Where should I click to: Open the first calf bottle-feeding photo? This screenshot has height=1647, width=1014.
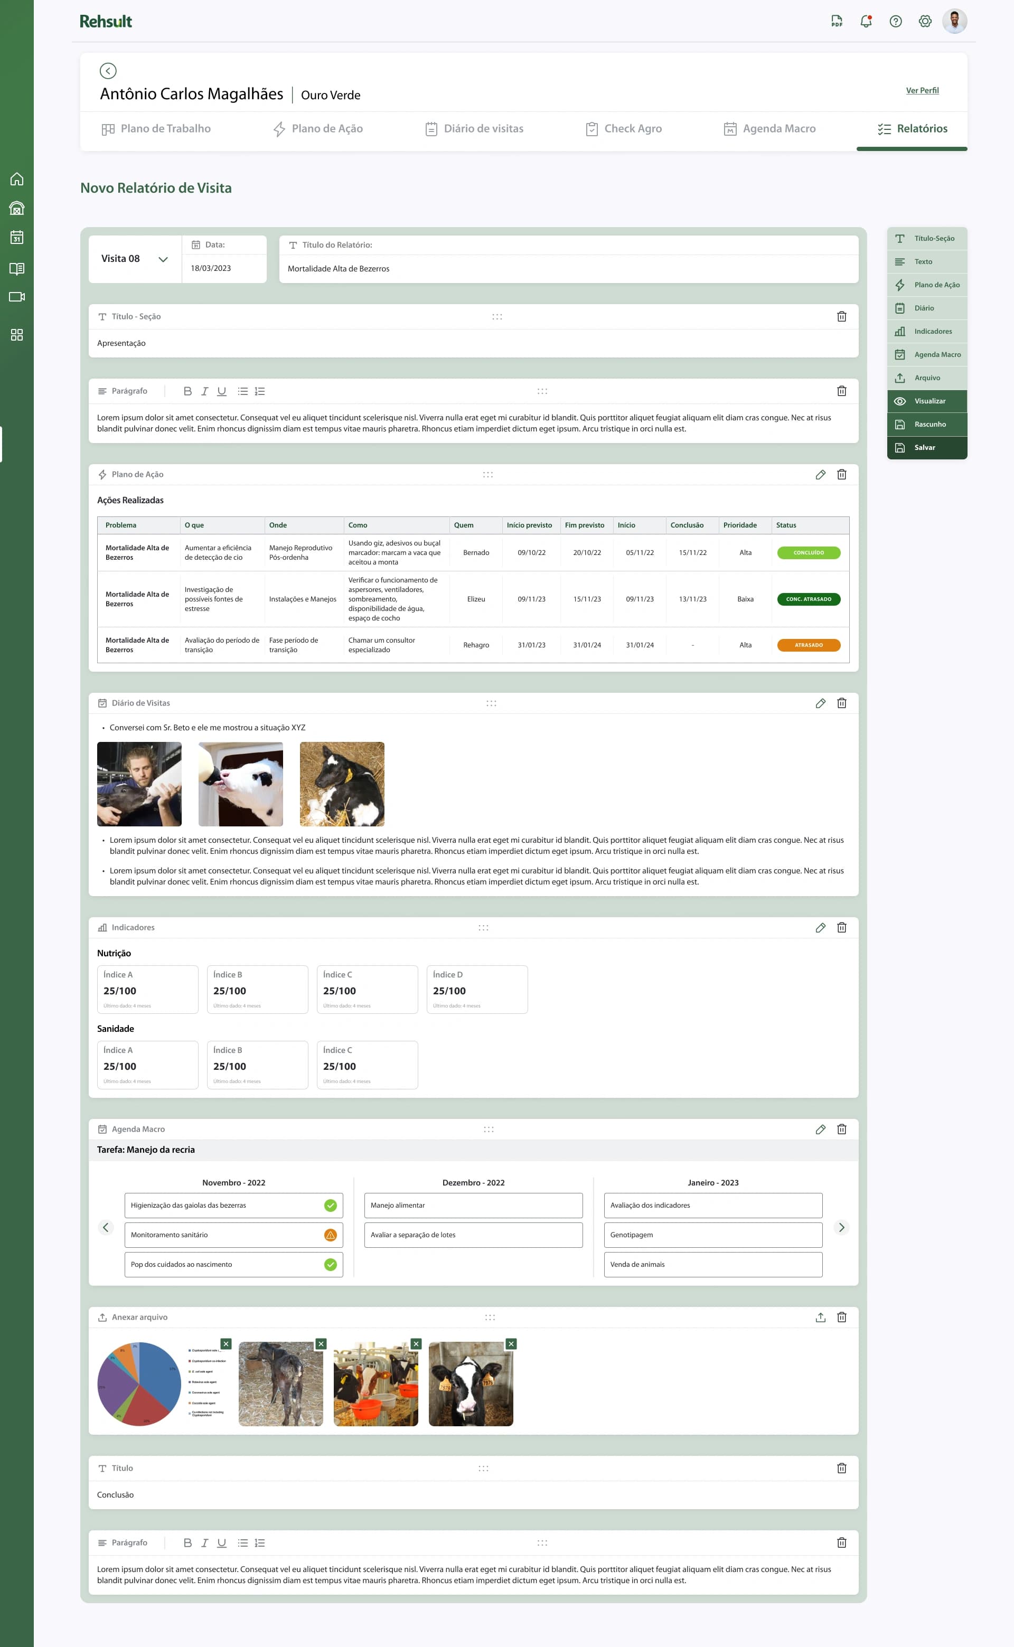coord(139,784)
